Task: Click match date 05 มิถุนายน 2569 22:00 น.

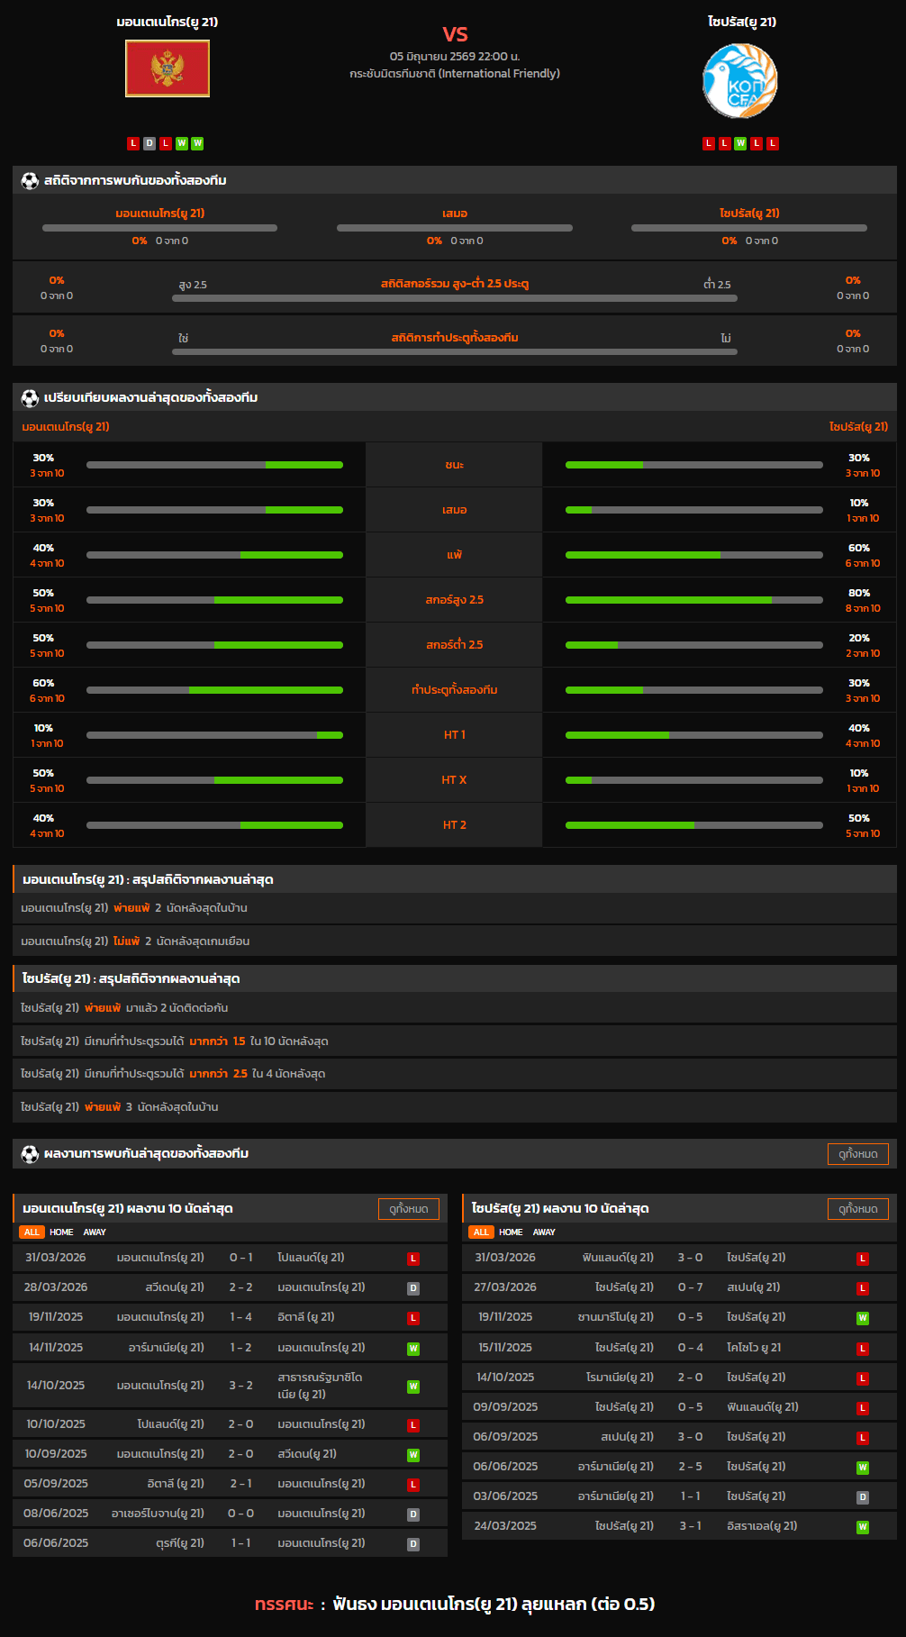Action: point(455,56)
